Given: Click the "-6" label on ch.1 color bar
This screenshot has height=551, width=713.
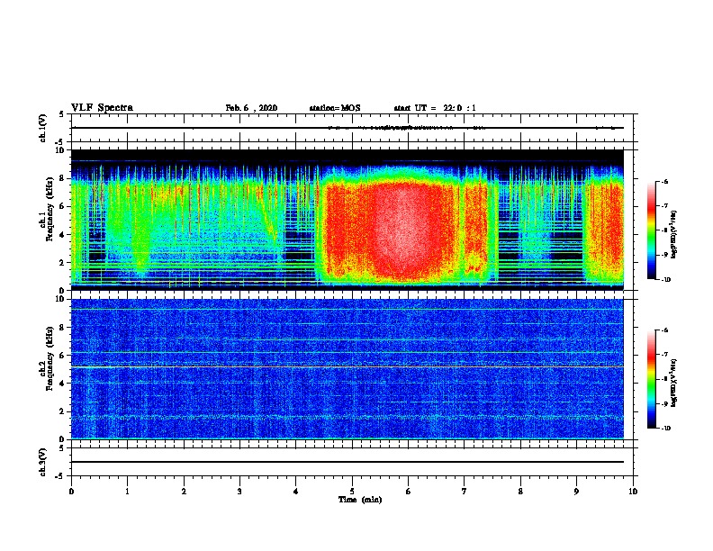Looking at the screenshot, I should [665, 182].
